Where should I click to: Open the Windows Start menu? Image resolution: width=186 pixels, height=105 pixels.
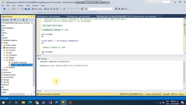3,102
